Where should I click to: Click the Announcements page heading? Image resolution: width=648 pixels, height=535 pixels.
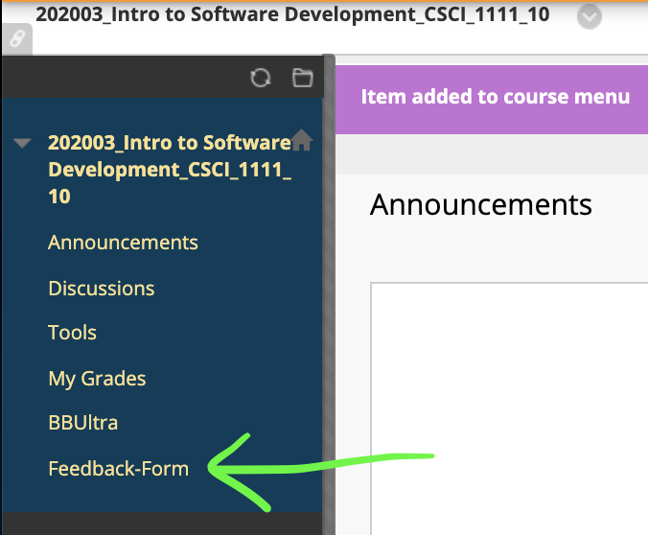[480, 204]
